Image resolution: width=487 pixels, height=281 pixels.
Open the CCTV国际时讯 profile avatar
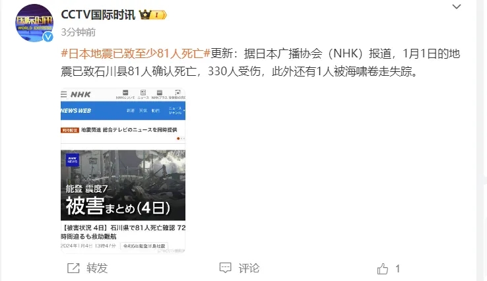click(34, 23)
